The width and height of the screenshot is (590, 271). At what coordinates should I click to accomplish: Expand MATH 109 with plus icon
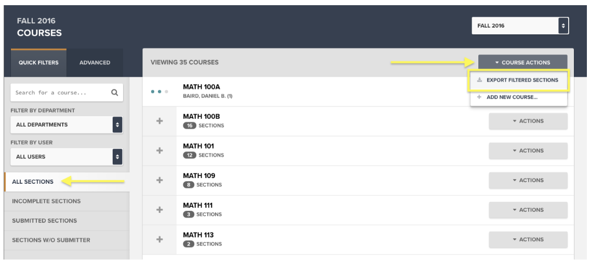(x=159, y=180)
